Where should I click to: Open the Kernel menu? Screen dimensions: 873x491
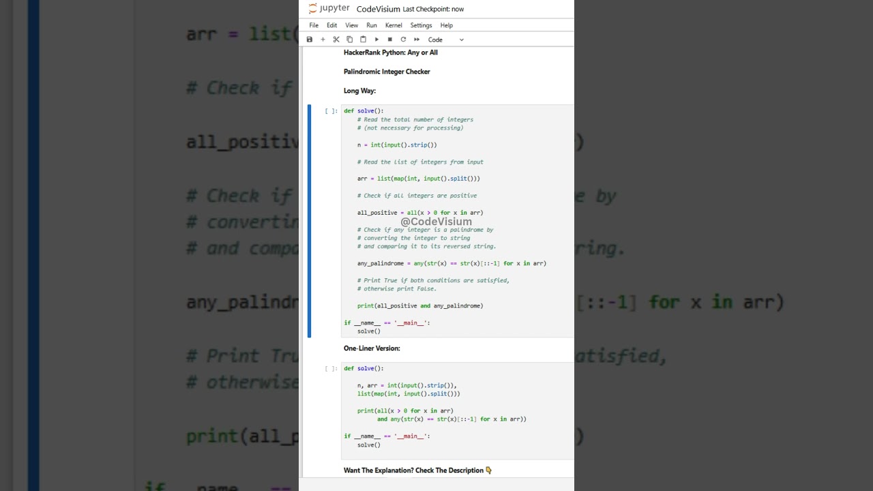point(394,25)
